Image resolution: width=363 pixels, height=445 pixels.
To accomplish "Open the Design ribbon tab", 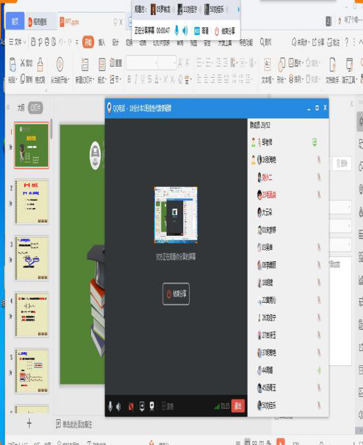I will pyautogui.click(x=115, y=42).
